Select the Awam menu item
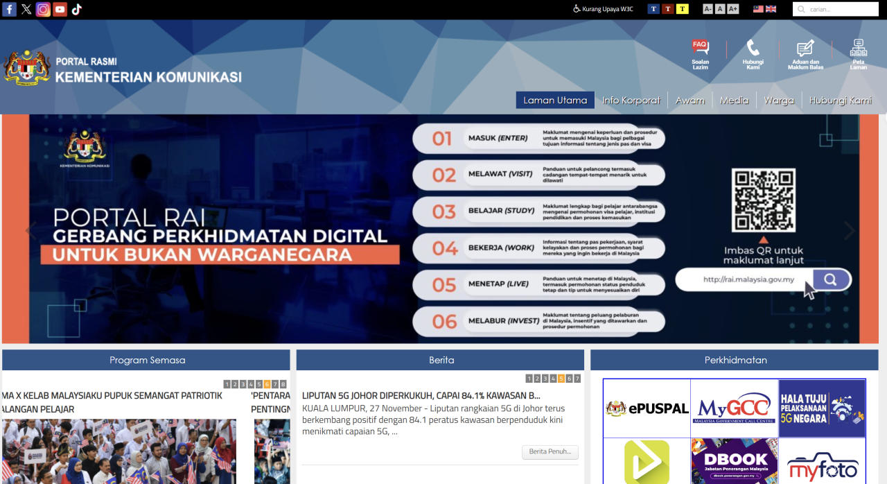 coord(690,100)
